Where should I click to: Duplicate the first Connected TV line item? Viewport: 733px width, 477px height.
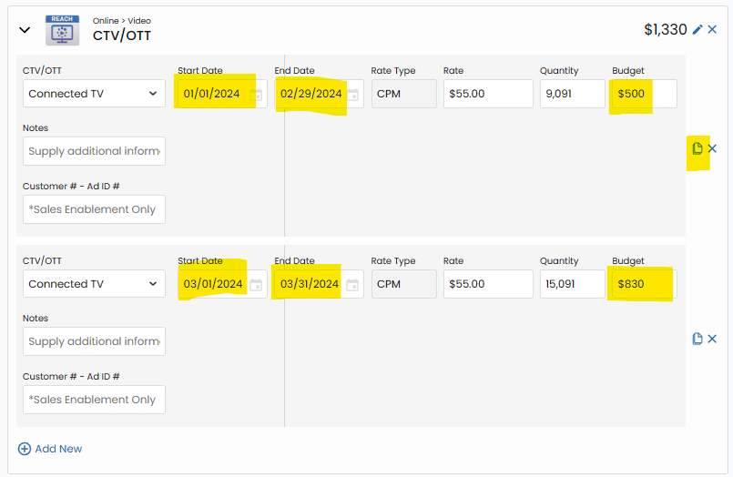pyautogui.click(x=697, y=148)
